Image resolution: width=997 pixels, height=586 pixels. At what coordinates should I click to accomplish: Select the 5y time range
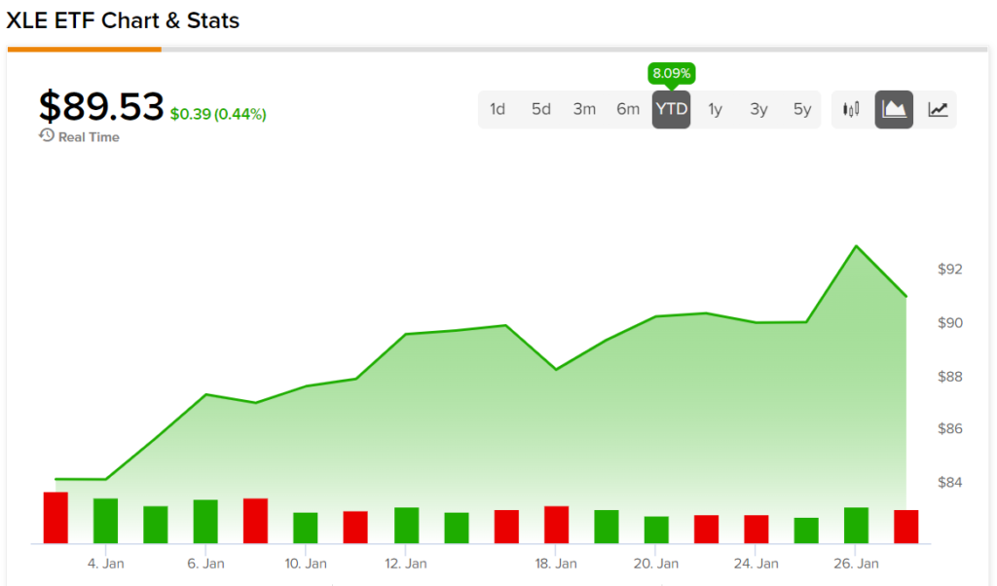point(802,109)
